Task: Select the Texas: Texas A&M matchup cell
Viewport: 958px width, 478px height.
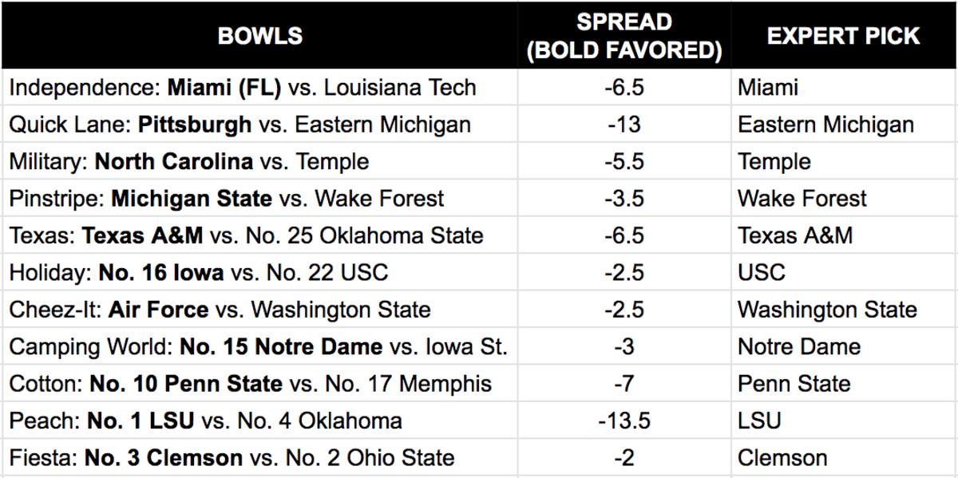Action: [x=246, y=235]
